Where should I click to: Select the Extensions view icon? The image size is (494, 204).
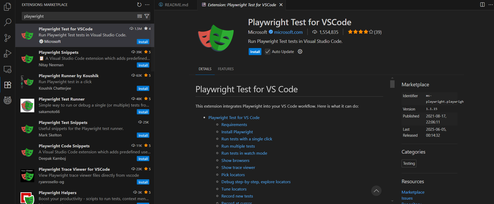tap(8, 85)
